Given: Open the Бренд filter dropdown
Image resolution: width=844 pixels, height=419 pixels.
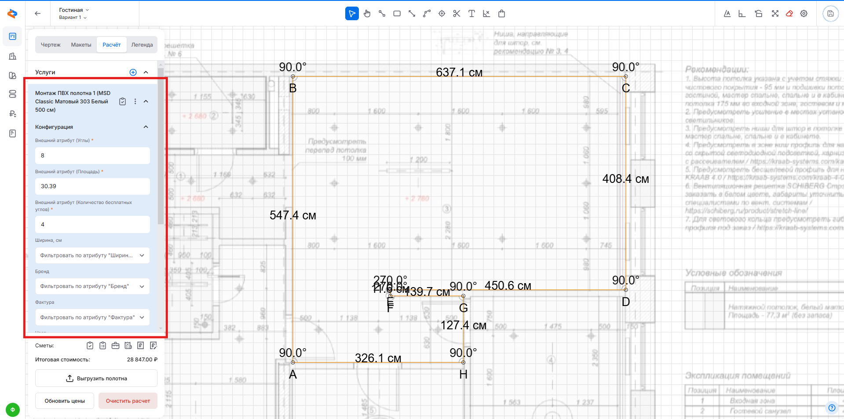Looking at the screenshot, I should [x=92, y=286].
